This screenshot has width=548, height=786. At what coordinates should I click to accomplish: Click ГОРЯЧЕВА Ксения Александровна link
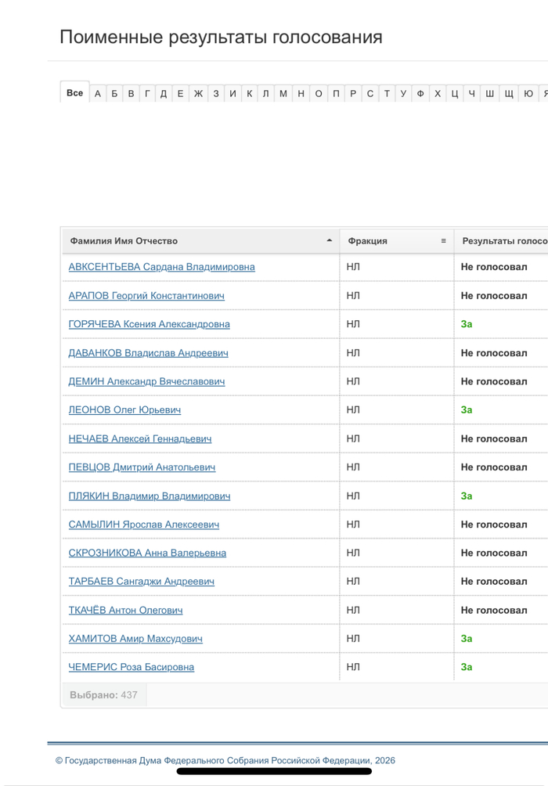coord(149,324)
